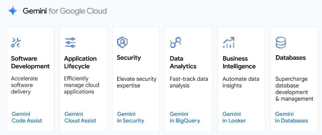
Task: Visit the Gemini in Databases link
Action: [x=292, y=117]
